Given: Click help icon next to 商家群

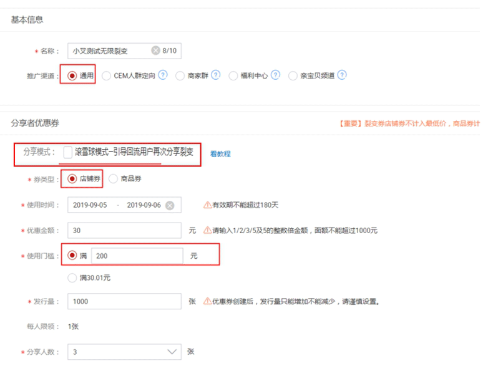Looking at the screenshot, I should [216, 75].
